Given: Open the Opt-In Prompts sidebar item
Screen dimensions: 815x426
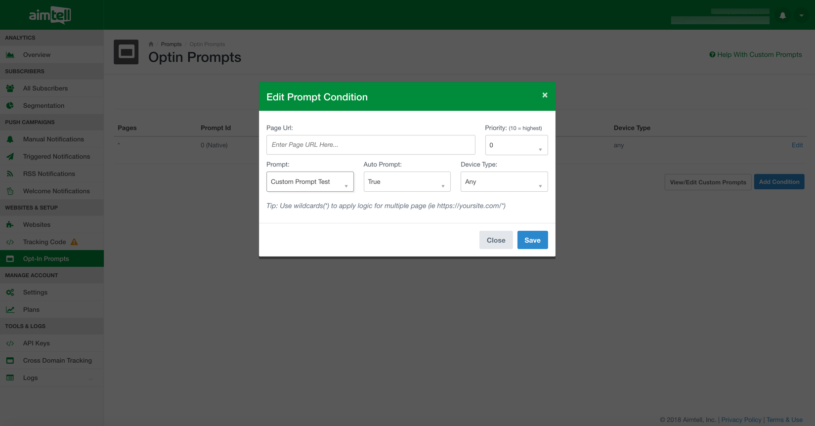Looking at the screenshot, I should click(x=46, y=259).
